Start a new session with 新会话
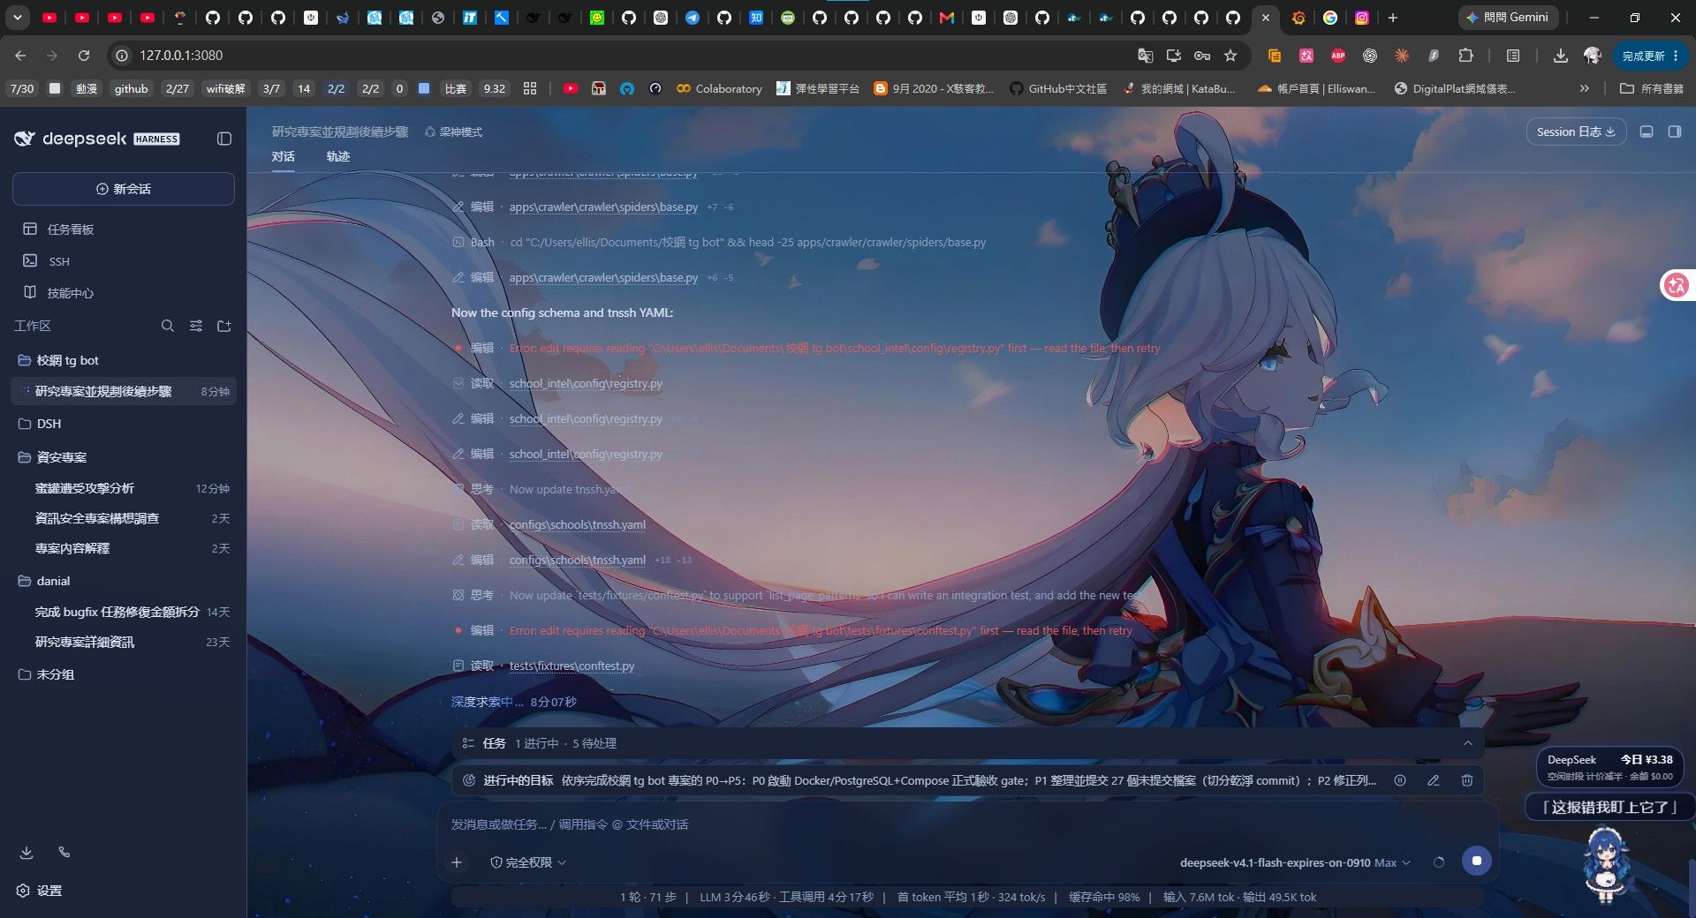Image resolution: width=1696 pixels, height=918 pixels. point(124,189)
